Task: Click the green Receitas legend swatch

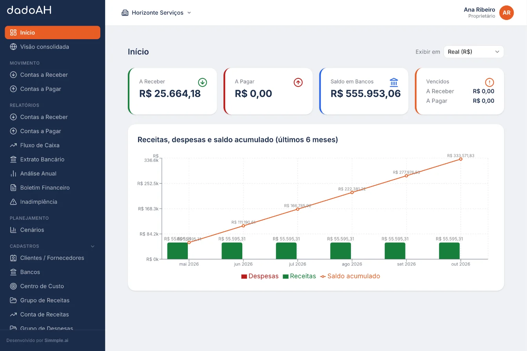Action: tap(285, 277)
